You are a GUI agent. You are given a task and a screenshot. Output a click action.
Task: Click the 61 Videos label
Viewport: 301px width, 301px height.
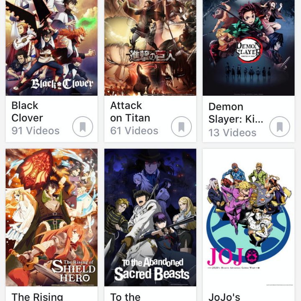click(x=134, y=131)
